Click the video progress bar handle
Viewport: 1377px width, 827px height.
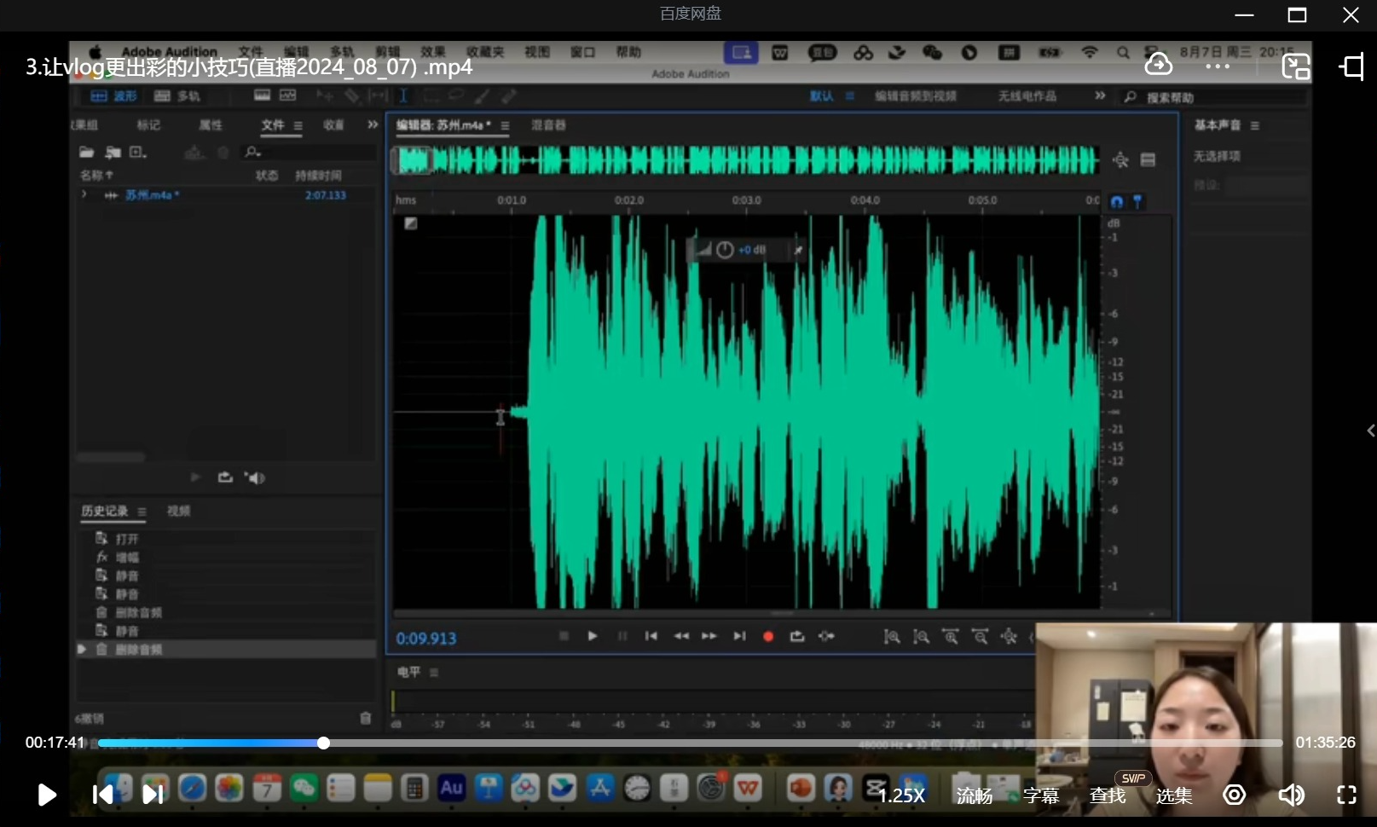(x=323, y=743)
